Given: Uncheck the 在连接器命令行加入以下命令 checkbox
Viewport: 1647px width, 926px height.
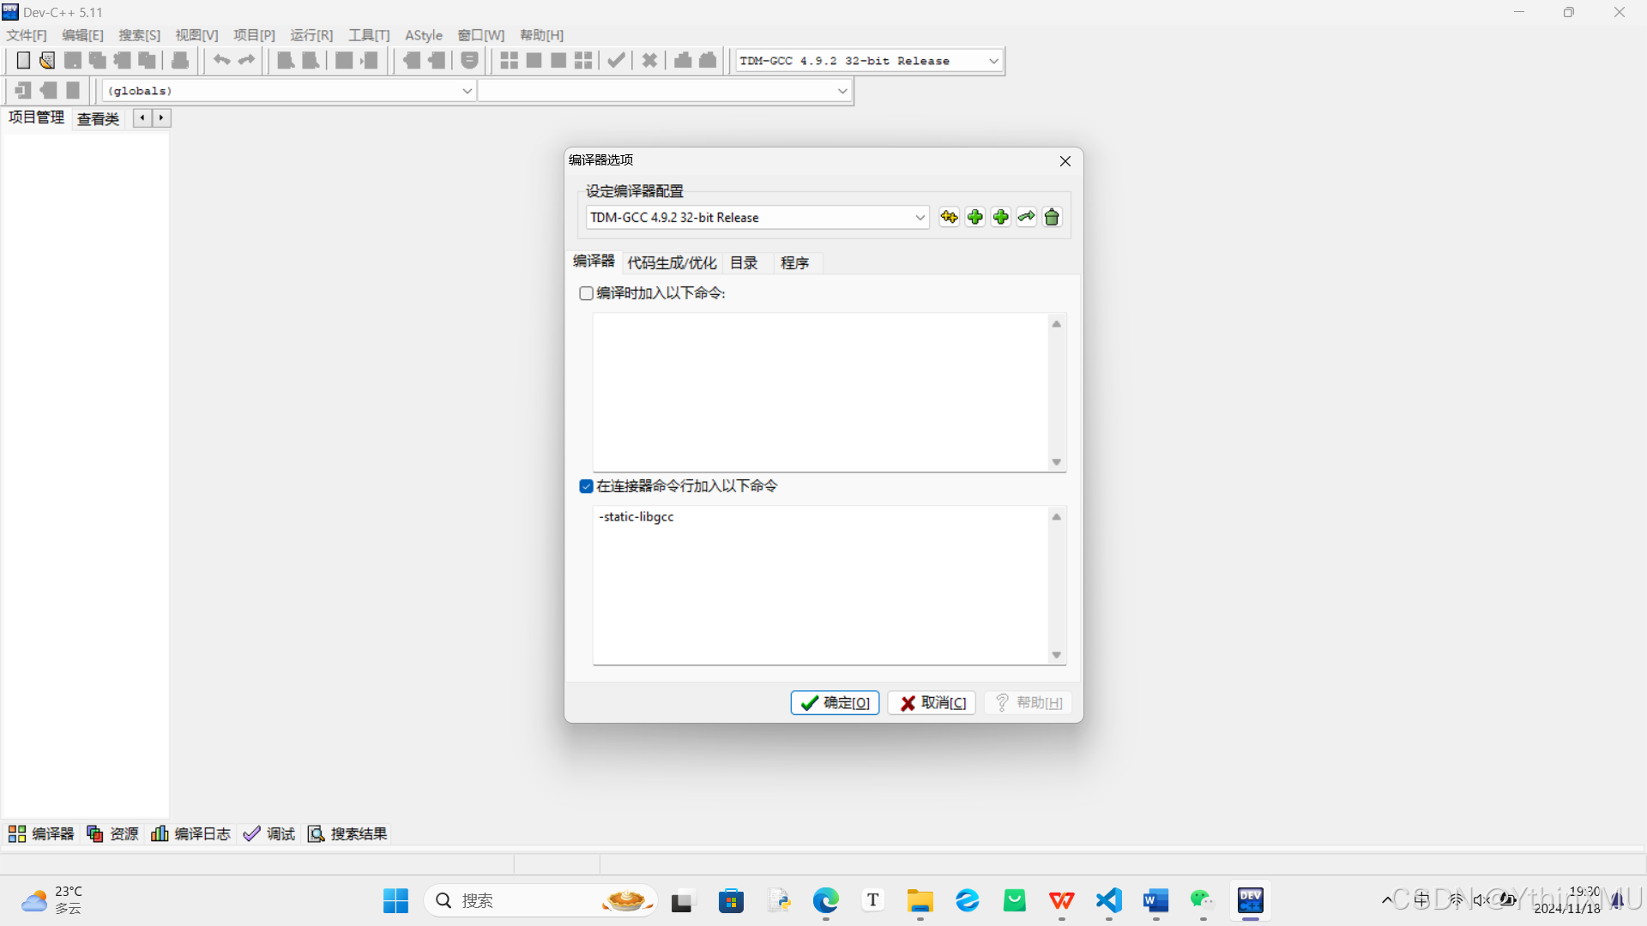Looking at the screenshot, I should point(586,487).
